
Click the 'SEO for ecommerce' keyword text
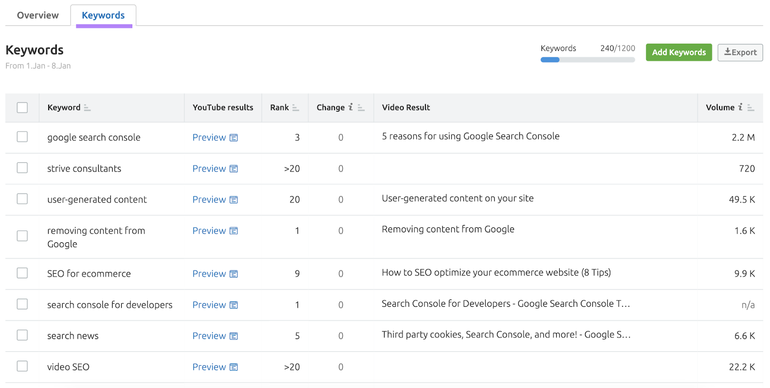[x=89, y=274]
